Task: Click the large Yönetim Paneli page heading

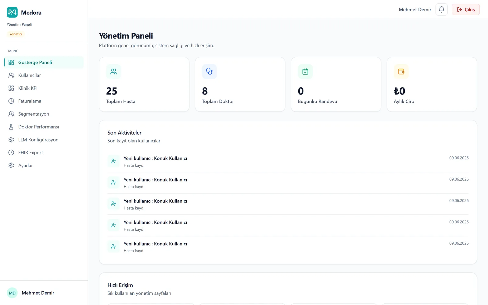Action: [x=126, y=36]
